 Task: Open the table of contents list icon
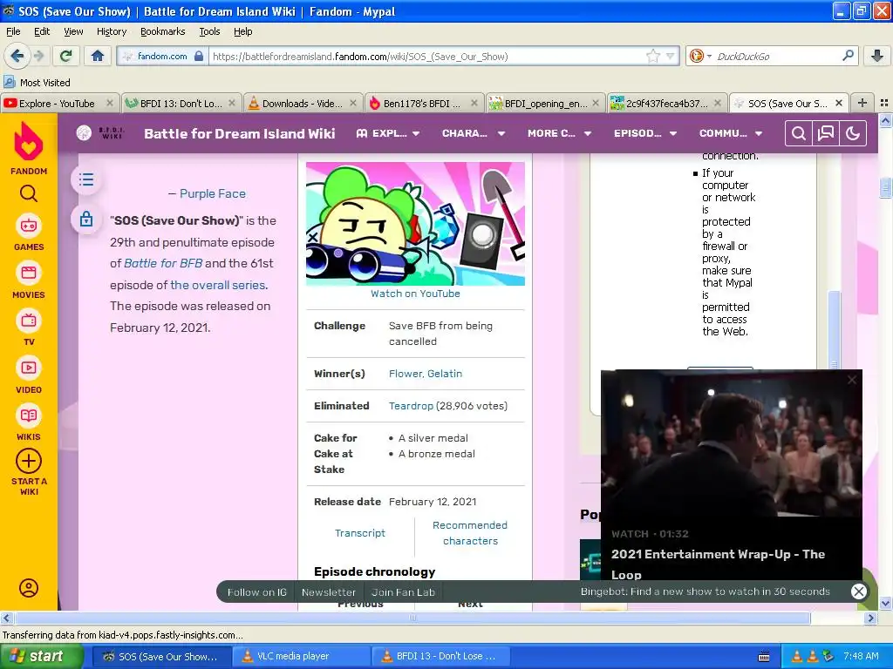point(86,179)
